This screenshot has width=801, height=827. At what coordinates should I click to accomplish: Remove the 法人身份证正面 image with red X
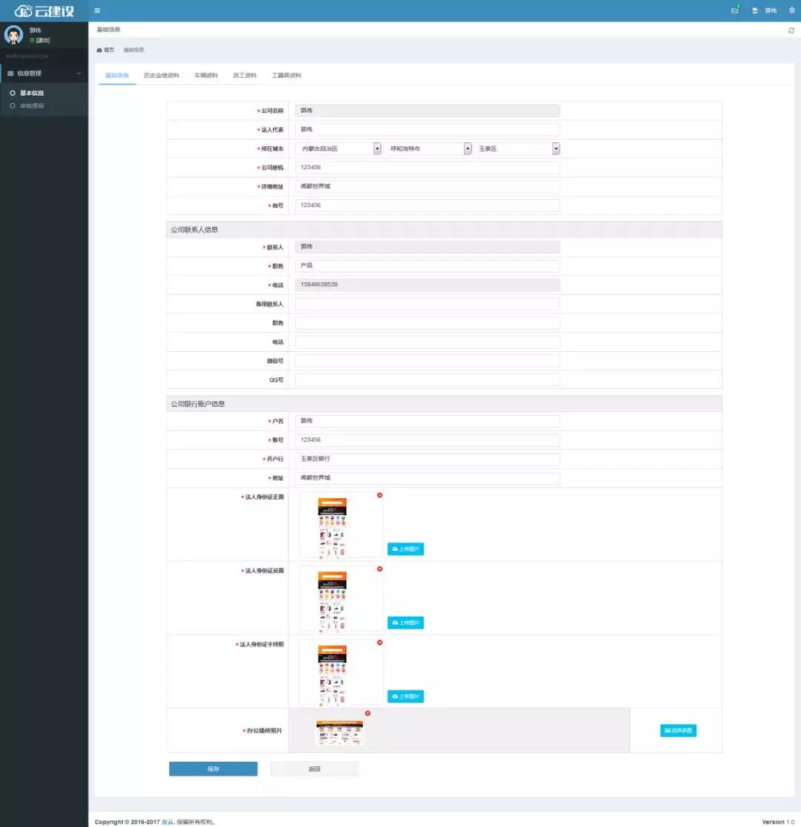tap(380, 495)
